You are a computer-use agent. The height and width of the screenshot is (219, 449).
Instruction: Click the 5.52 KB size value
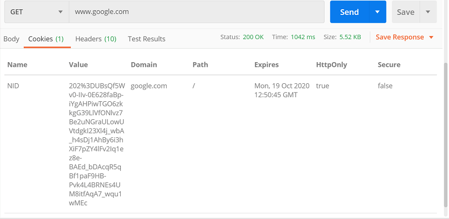point(350,37)
